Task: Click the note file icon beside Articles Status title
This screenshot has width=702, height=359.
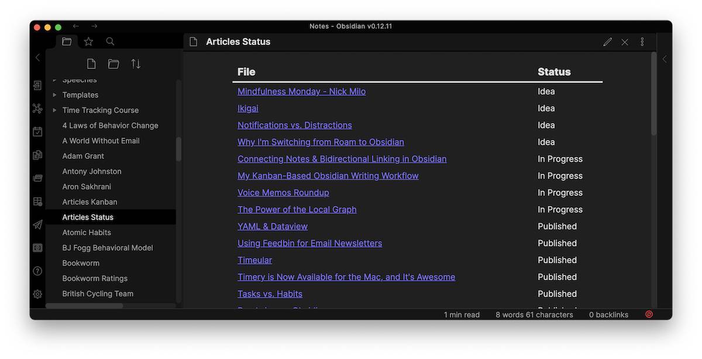Action: point(194,42)
